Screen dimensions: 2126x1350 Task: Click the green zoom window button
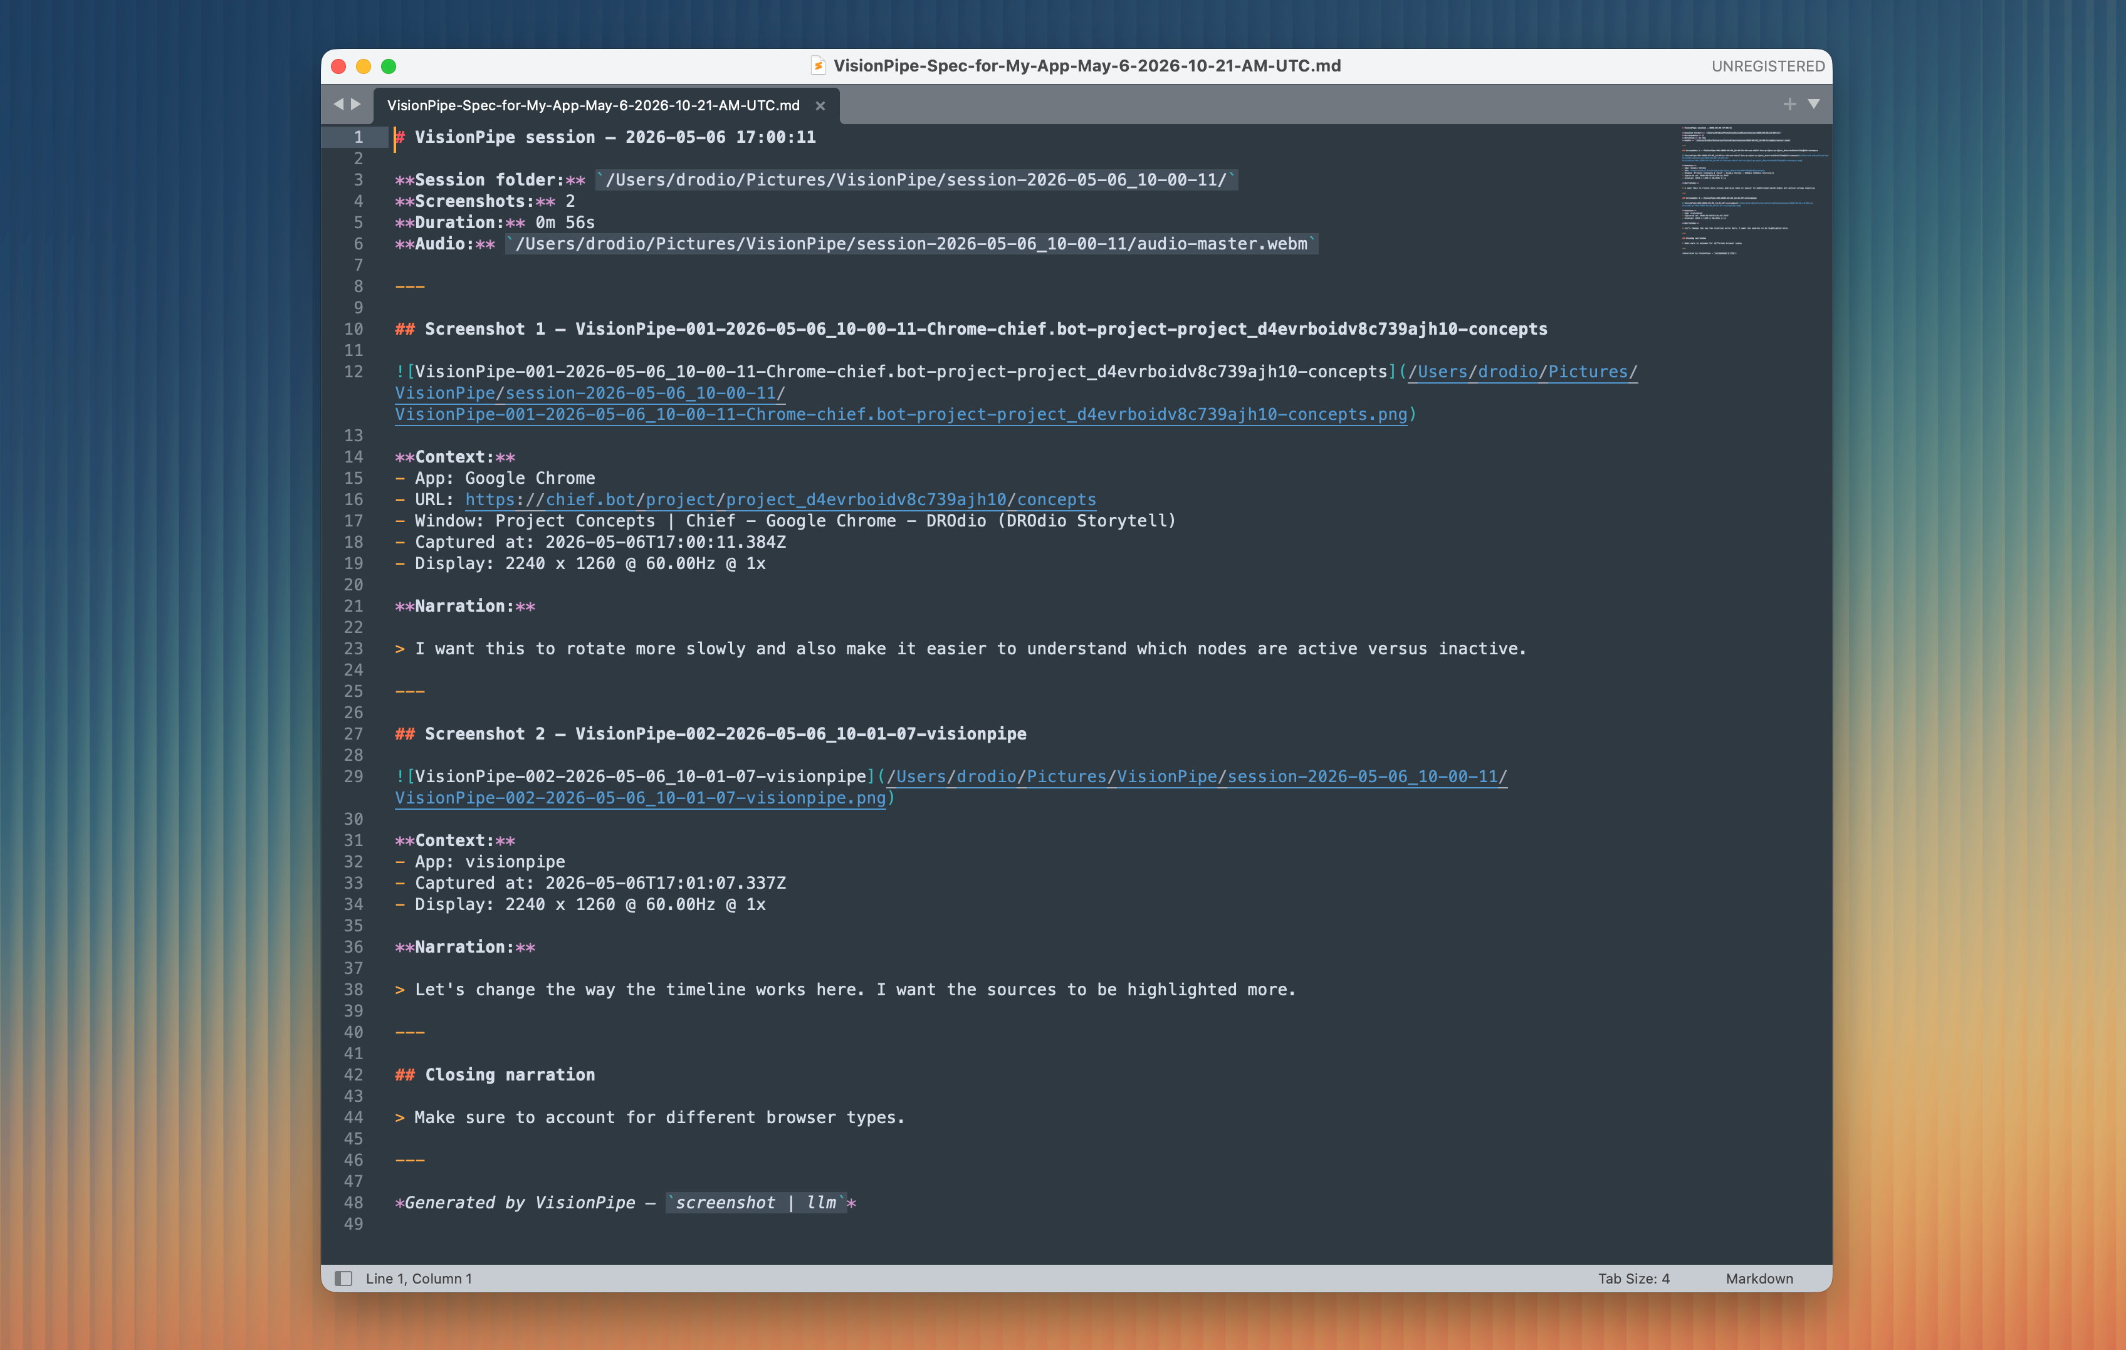389,66
